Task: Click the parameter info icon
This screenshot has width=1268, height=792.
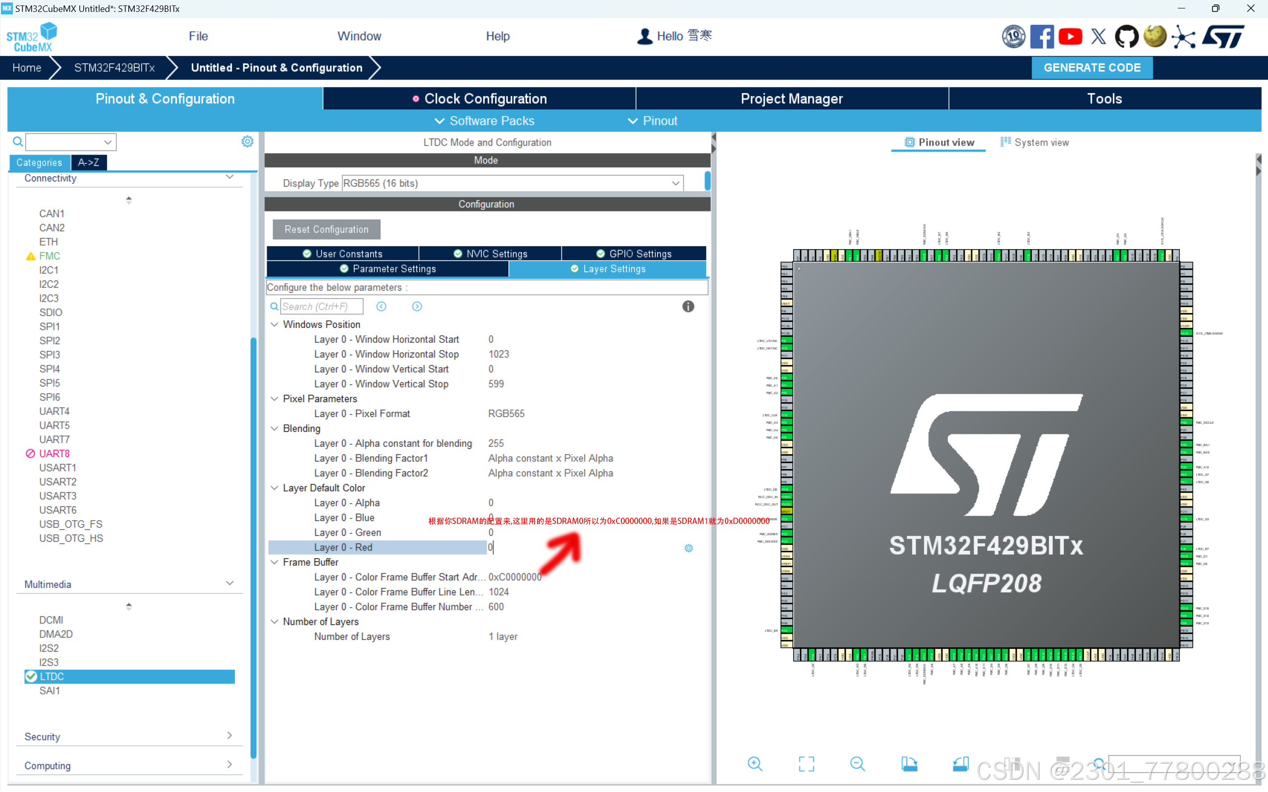Action: 688,307
